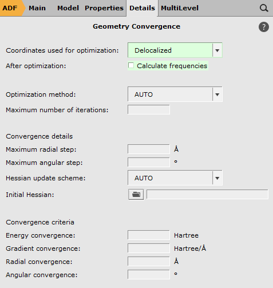
Task: Click the Convergence details label
Action: coord(39,136)
